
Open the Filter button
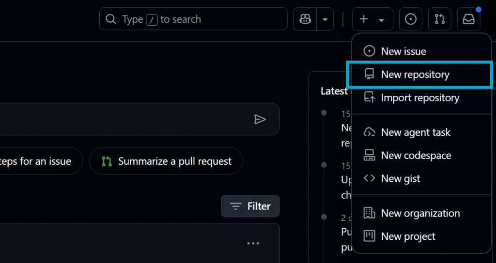click(x=250, y=206)
